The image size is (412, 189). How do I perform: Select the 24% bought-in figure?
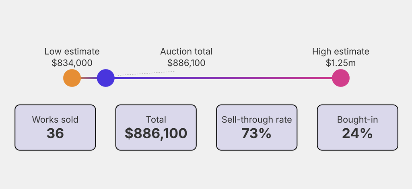[358, 134]
